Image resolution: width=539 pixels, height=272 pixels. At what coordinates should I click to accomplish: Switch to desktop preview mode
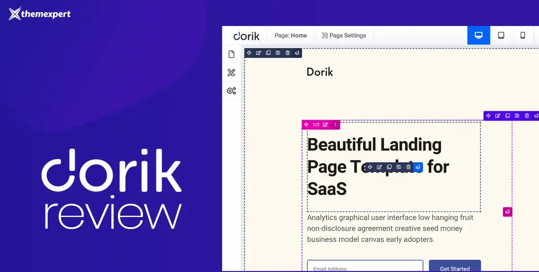[x=479, y=35]
